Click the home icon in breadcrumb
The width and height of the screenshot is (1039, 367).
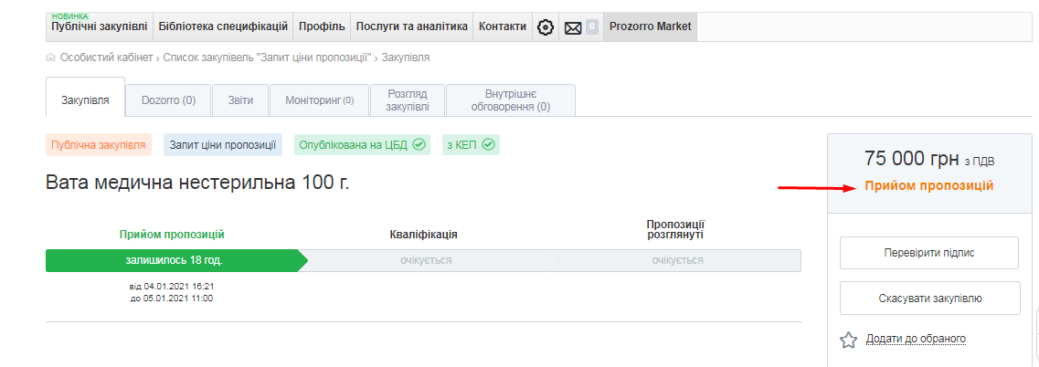(x=50, y=58)
